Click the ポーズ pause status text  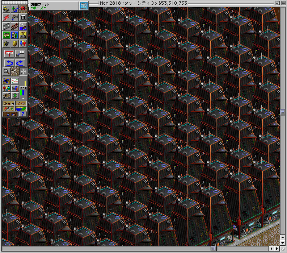tap(38, 8)
